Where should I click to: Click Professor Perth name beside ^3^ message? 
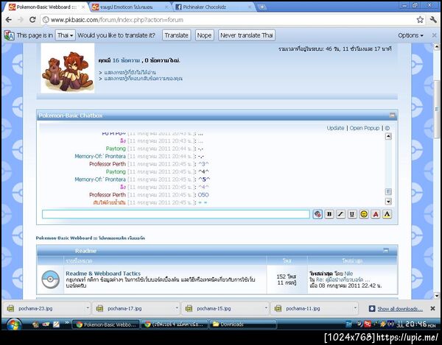point(108,164)
